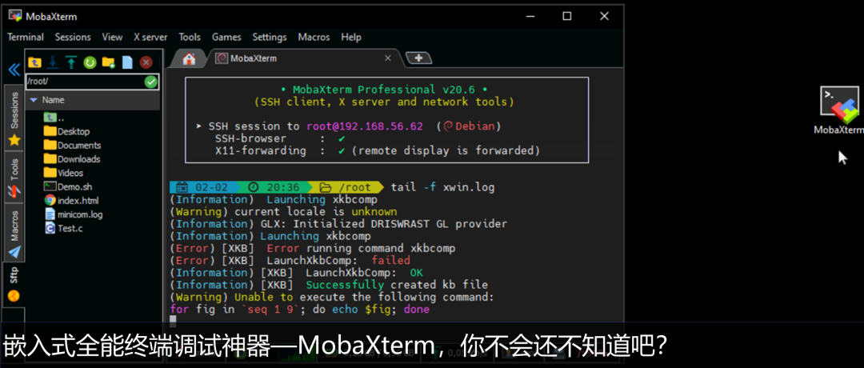This screenshot has width=864, height=368.
Task: Click the upload to current folder icon
Action: click(71, 62)
